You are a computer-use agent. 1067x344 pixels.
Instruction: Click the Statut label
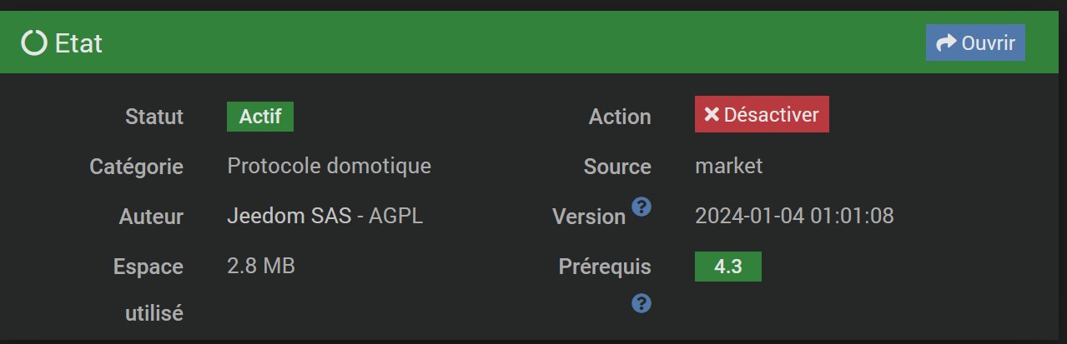pyautogui.click(x=154, y=117)
